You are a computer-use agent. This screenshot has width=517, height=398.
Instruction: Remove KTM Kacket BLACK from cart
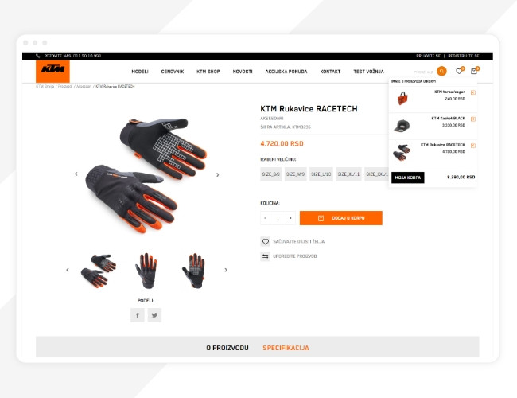(472, 119)
